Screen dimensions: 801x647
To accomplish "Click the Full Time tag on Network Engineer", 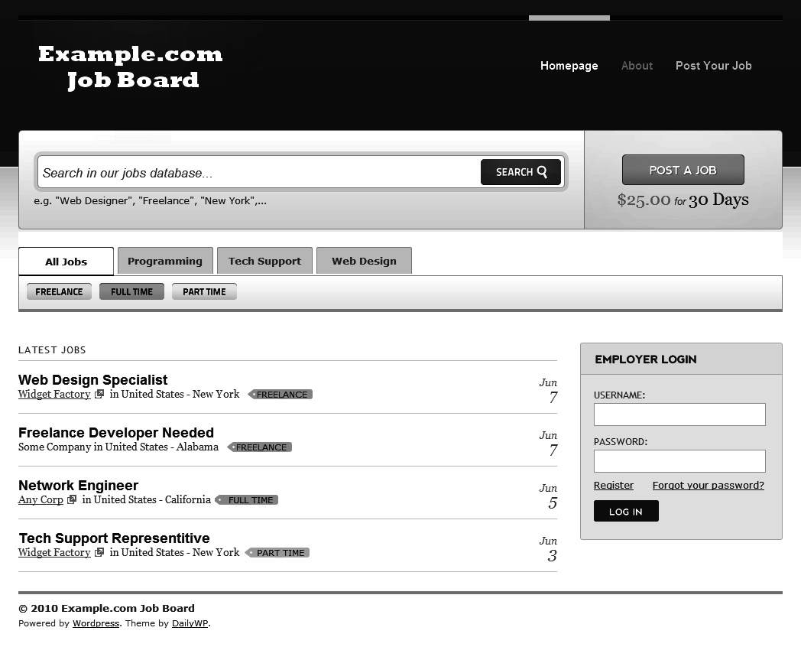I will (x=247, y=500).
